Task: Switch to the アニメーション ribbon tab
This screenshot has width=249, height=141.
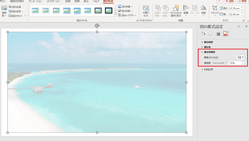Action: 35,1
